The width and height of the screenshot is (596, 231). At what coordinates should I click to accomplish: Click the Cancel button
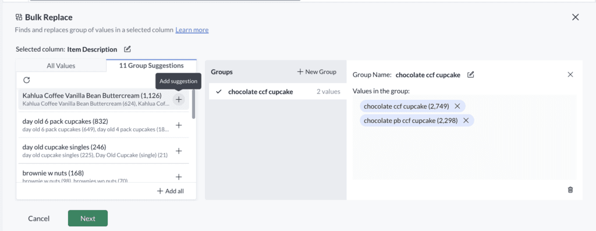(x=39, y=218)
